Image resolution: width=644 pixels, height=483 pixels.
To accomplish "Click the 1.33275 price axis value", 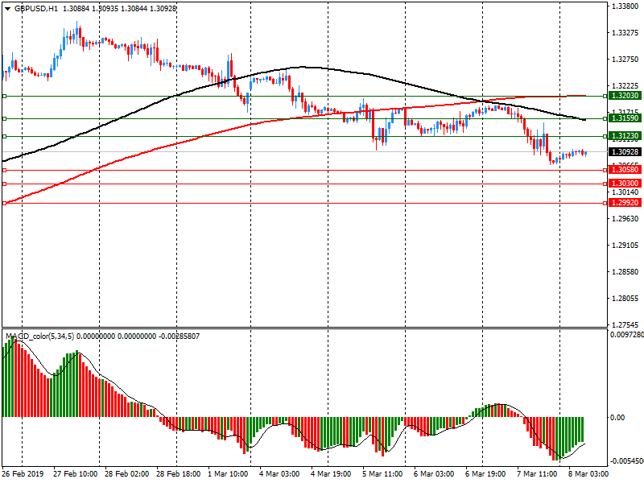I will [625, 33].
